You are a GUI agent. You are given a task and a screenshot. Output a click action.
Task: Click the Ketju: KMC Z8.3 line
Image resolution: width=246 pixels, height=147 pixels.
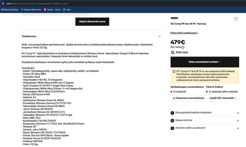[x=31, y=118]
